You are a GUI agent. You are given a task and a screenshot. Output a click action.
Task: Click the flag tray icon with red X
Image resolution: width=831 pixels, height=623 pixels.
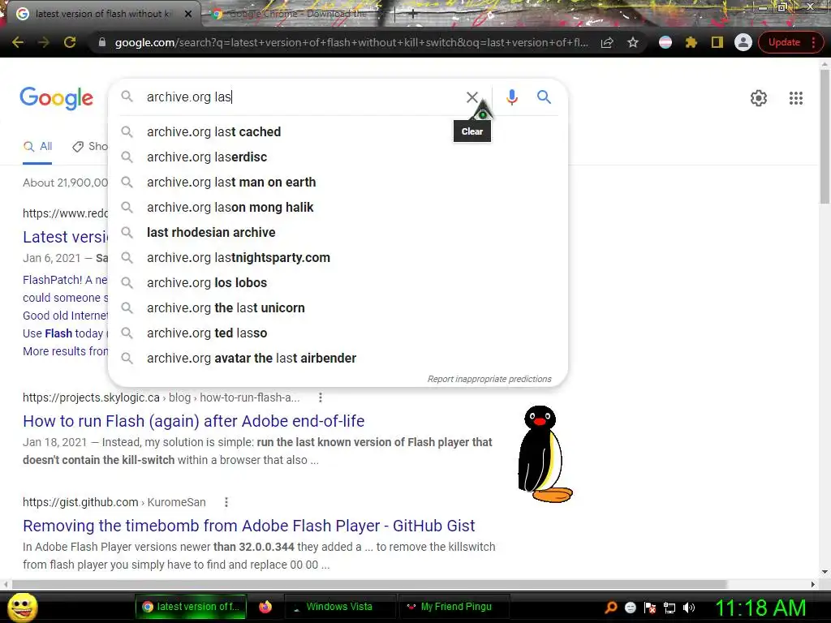tap(650, 608)
